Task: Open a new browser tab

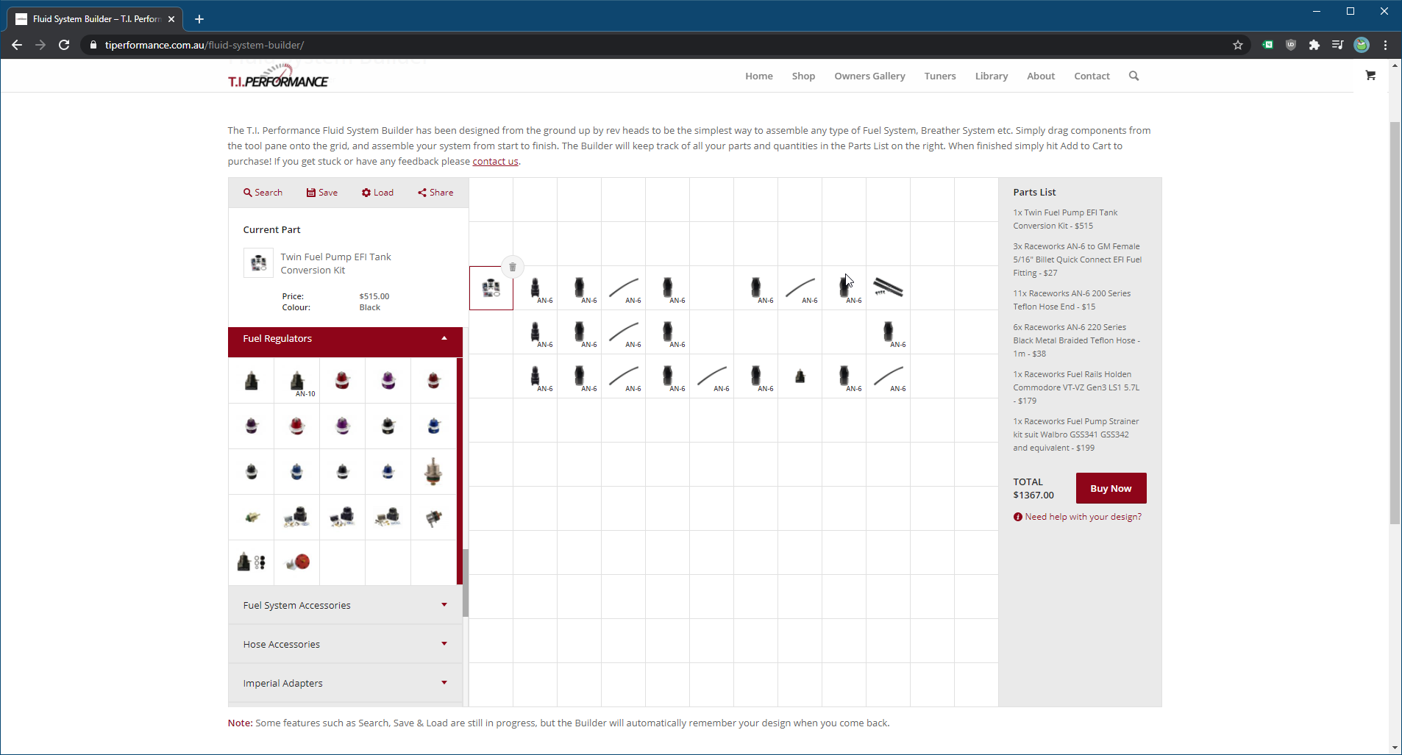Action: pos(199,19)
